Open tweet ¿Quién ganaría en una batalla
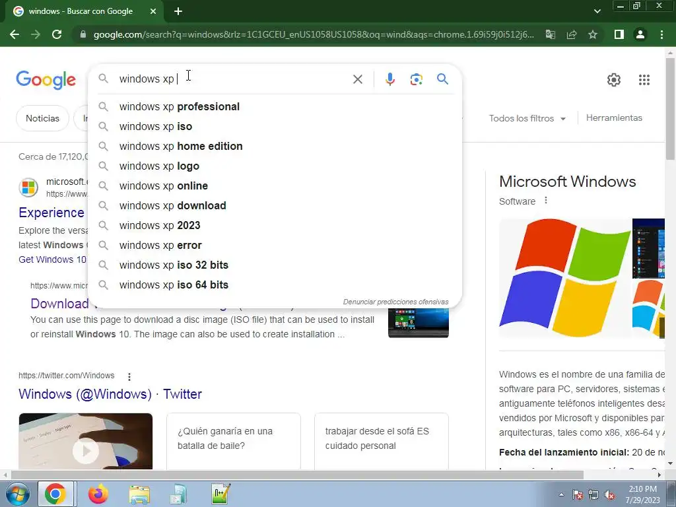The image size is (676, 507). tap(233, 441)
